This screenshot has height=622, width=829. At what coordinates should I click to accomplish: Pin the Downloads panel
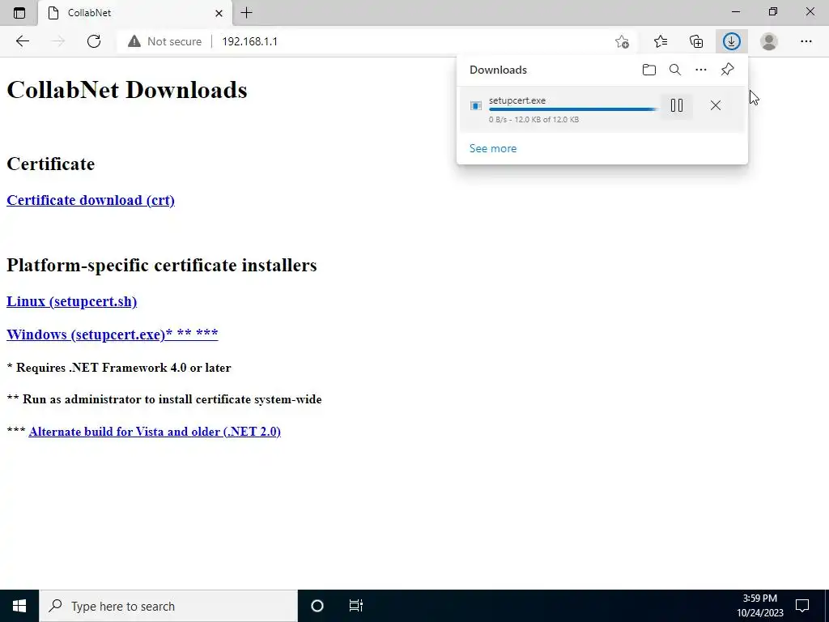pyautogui.click(x=728, y=70)
